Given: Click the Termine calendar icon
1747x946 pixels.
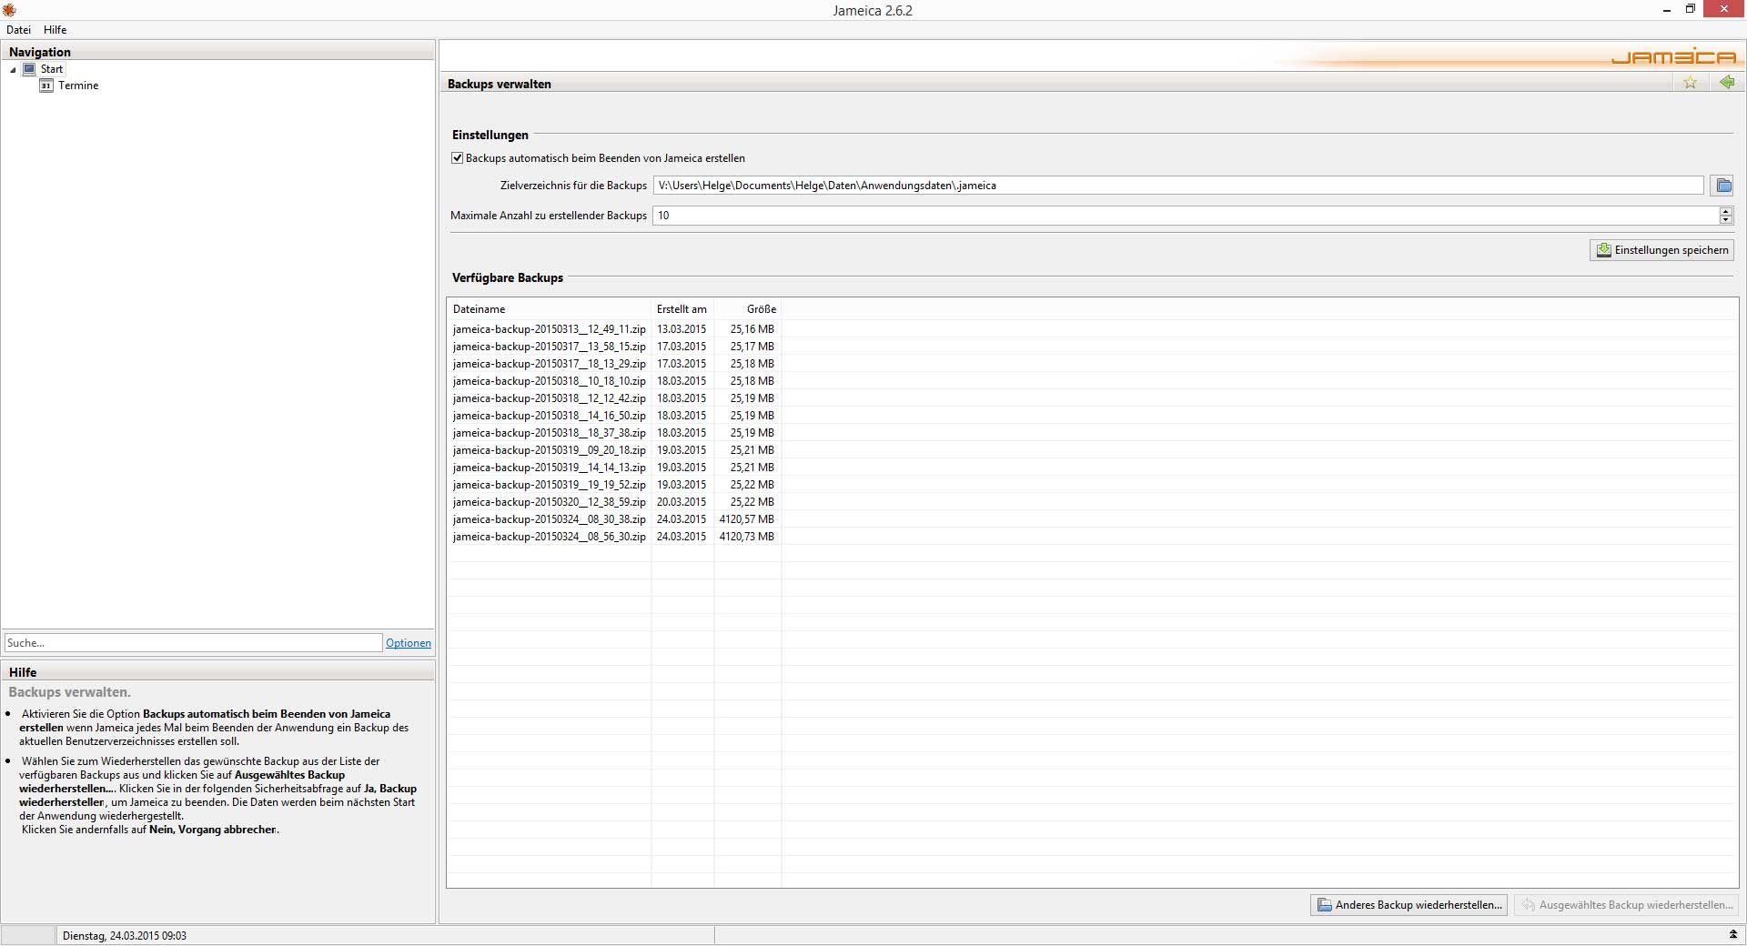Looking at the screenshot, I should 46,86.
